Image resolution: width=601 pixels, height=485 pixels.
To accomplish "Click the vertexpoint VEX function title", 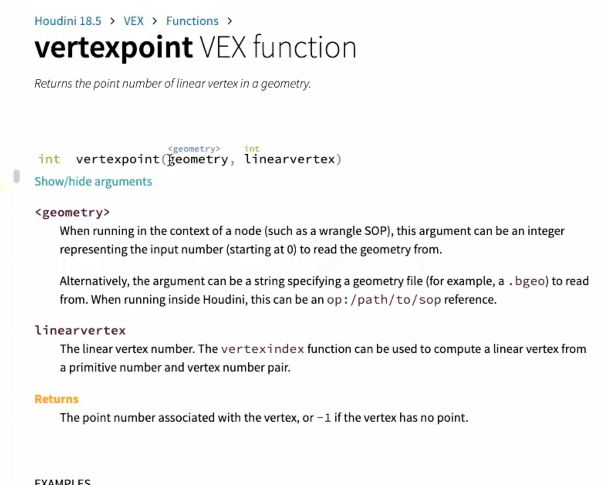I will pos(195,47).
